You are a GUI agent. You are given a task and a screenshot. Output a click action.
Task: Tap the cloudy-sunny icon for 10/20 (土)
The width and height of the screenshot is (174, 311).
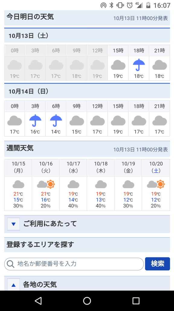(156, 184)
